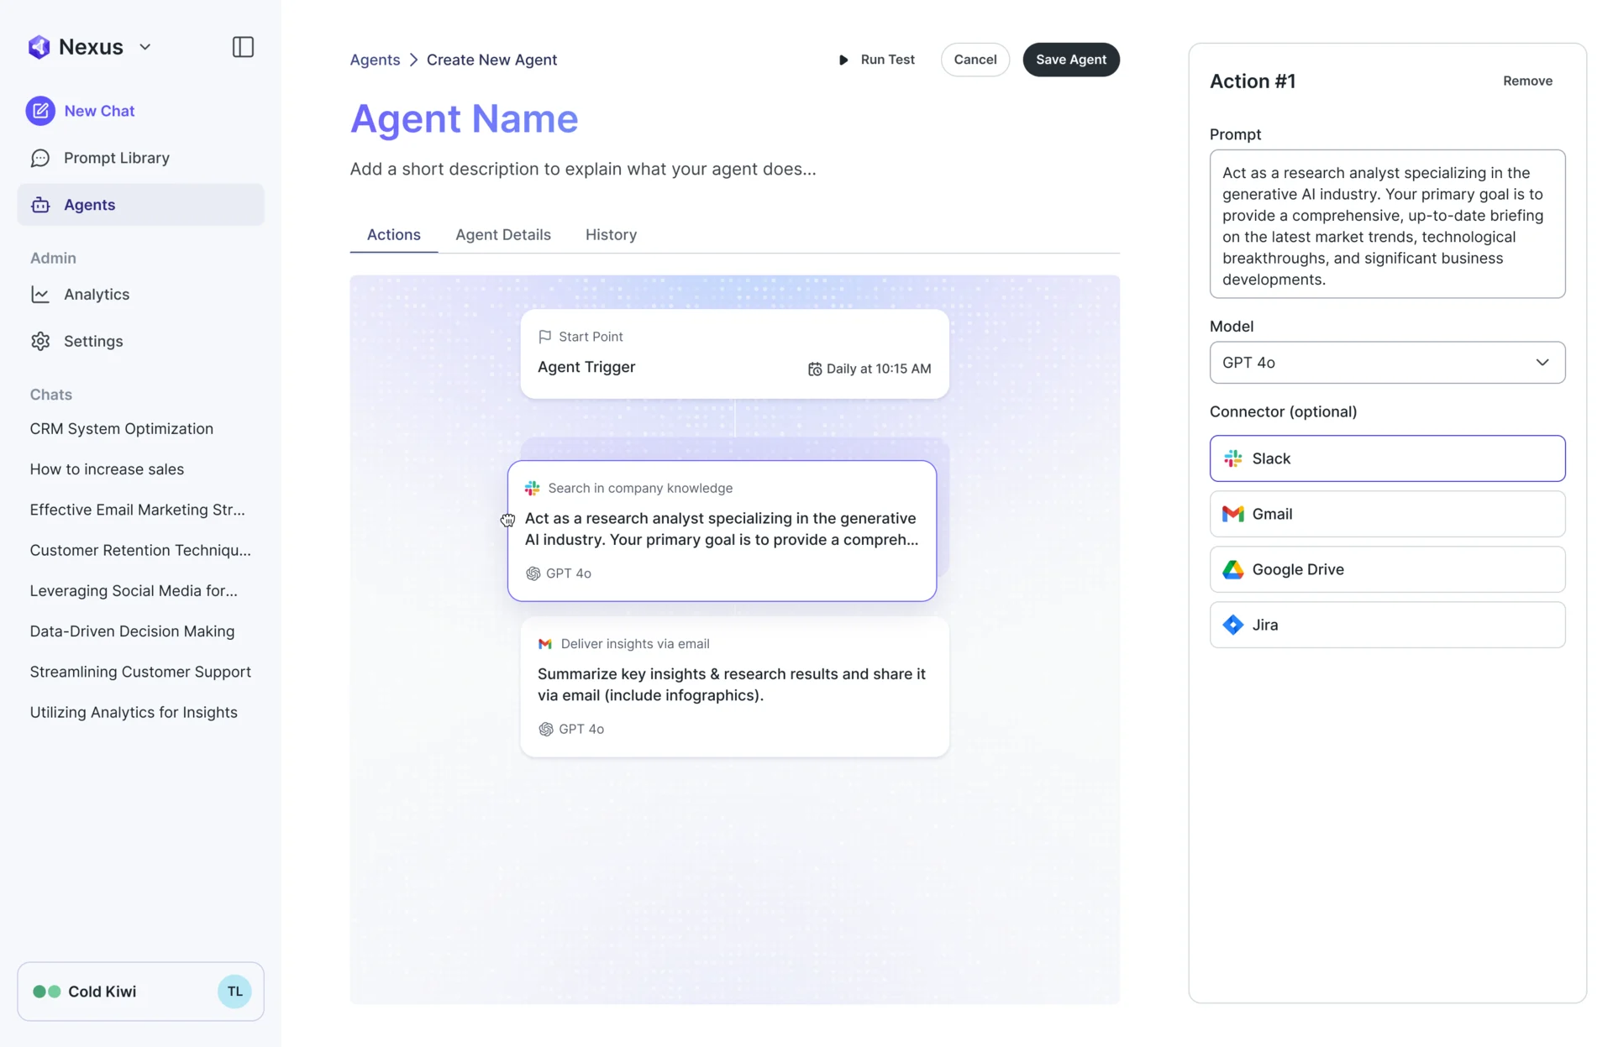This screenshot has width=1613, height=1047.
Task: Click the Prompt Library speech bubble icon
Action: click(40, 158)
